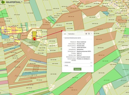
Task: Click the Maaportaal logo
Action: (x=11, y=2)
